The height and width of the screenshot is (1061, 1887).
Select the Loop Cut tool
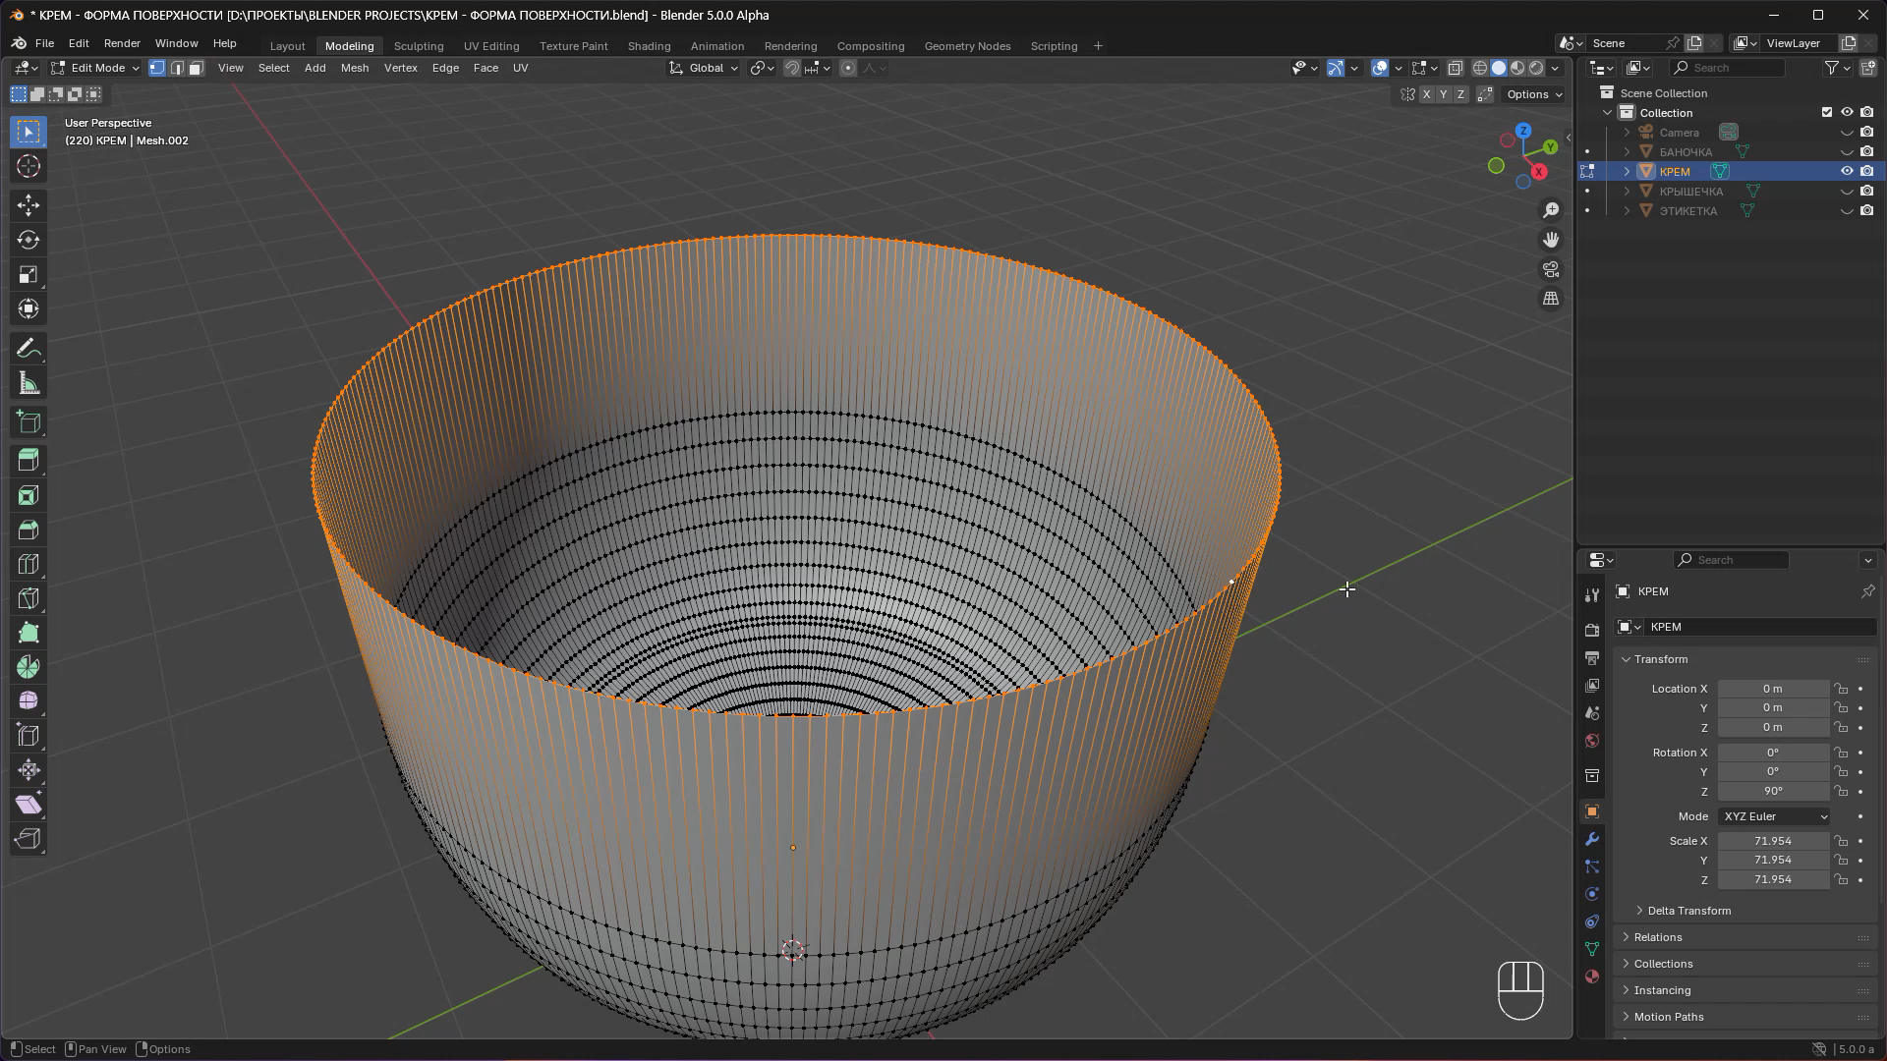click(29, 564)
